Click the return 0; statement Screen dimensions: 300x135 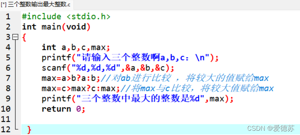click(63, 109)
